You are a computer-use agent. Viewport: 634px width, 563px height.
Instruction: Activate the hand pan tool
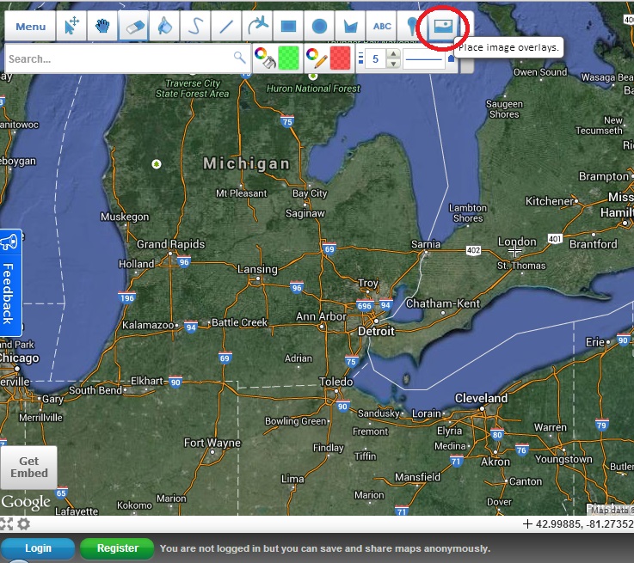point(102,27)
